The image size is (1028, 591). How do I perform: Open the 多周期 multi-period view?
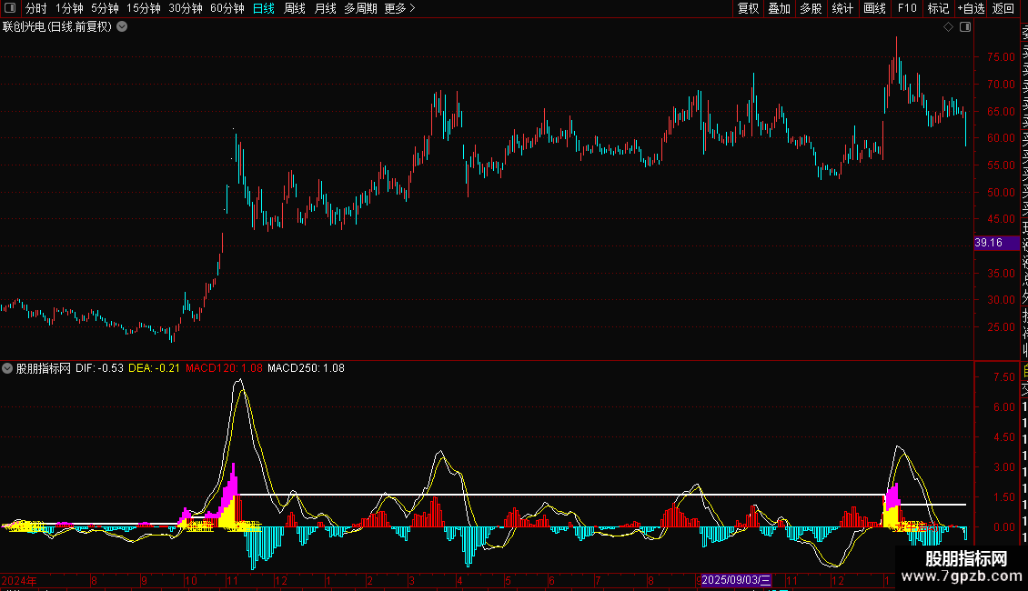pos(360,8)
